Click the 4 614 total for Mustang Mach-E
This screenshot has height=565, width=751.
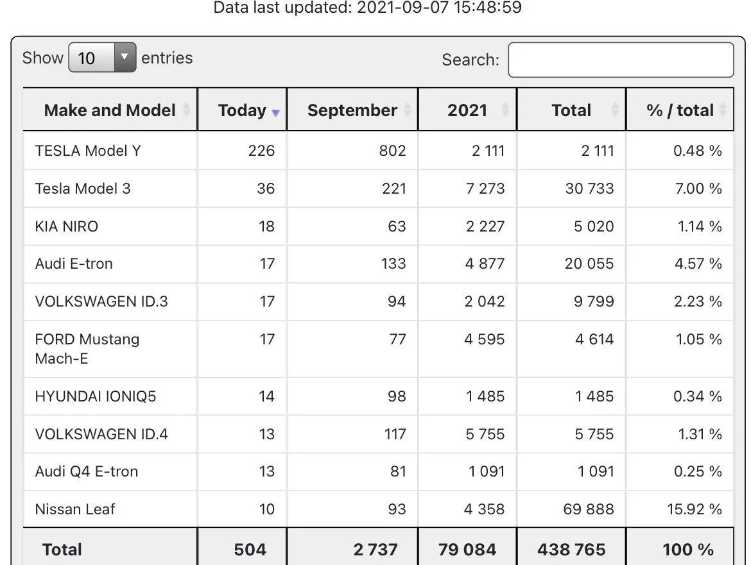pos(594,339)
